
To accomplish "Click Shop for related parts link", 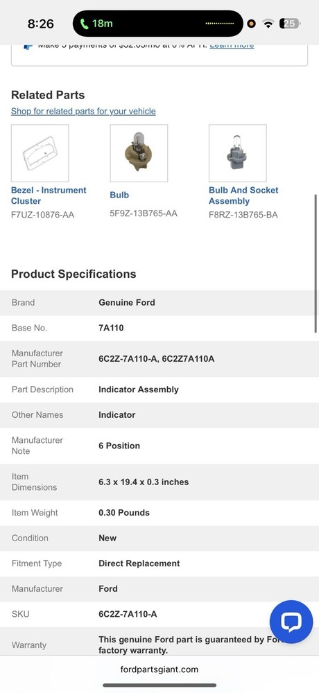I will 83,111.
